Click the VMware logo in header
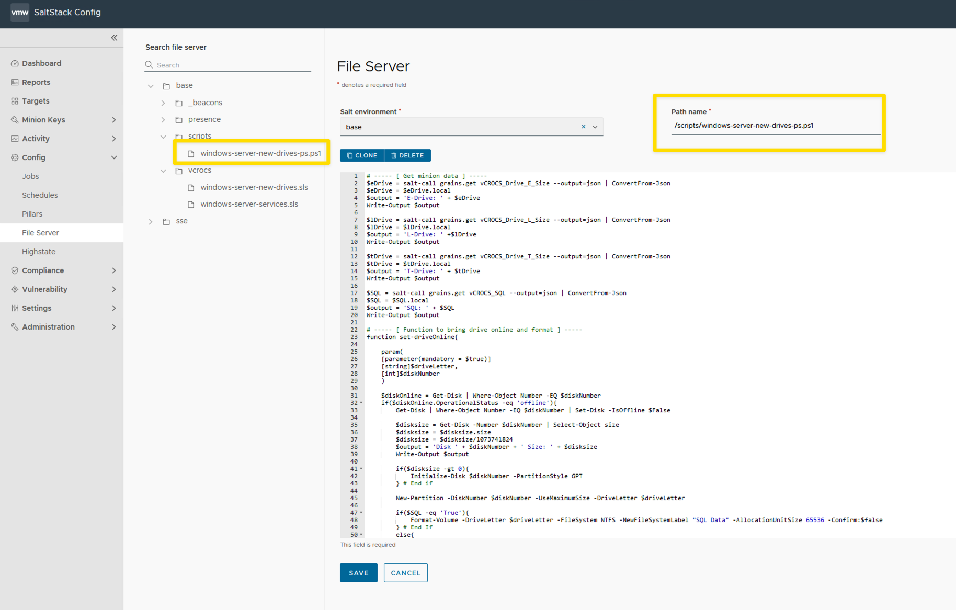Viewport: 956px width, 610px height. (x=20, y=13)
